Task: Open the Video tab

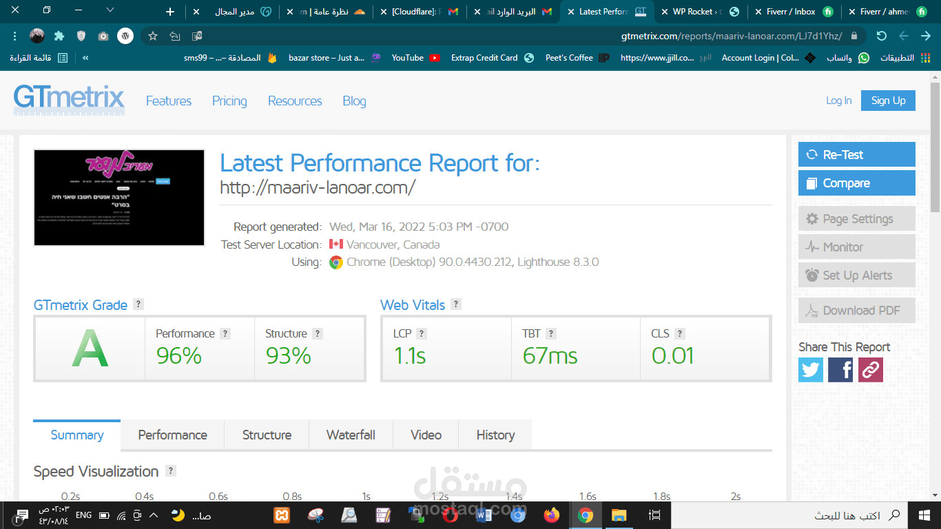Action: 426,435
